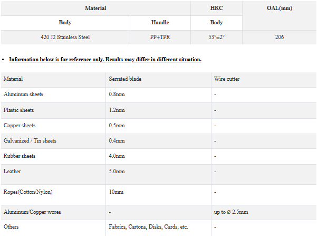Select the Copper sheets row label
The width and height of the screenshot is (318, 236).
[20, 126]
